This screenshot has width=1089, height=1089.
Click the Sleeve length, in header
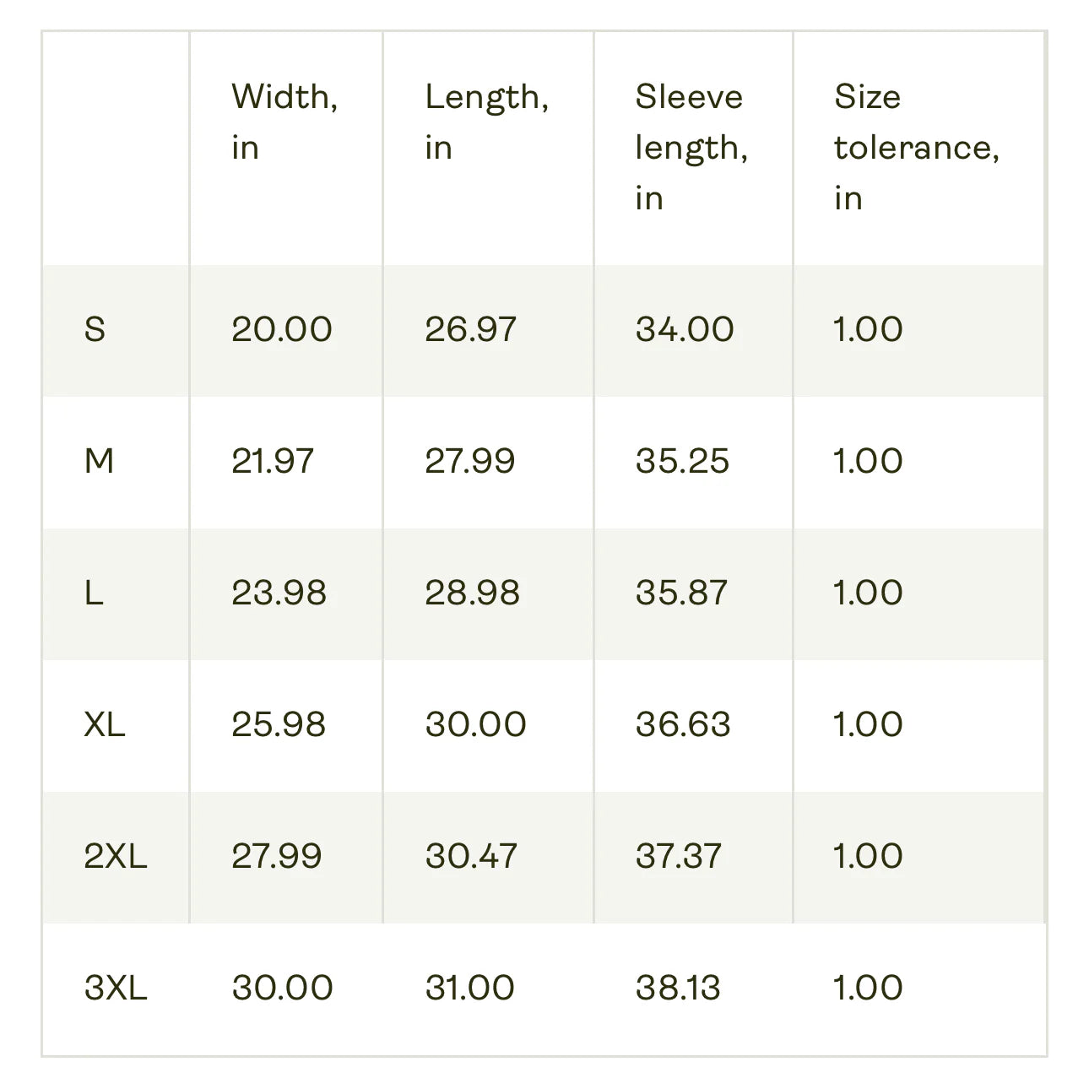tap(691, 147)
